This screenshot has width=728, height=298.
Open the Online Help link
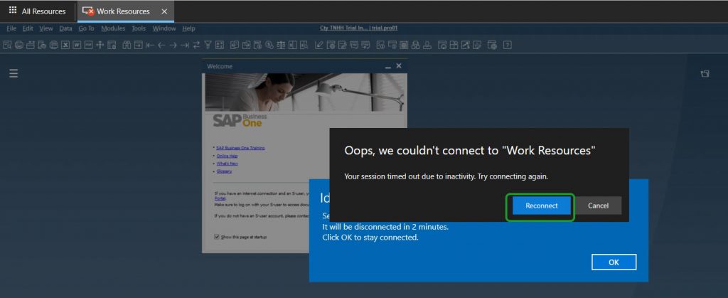(x=227, y=156)
